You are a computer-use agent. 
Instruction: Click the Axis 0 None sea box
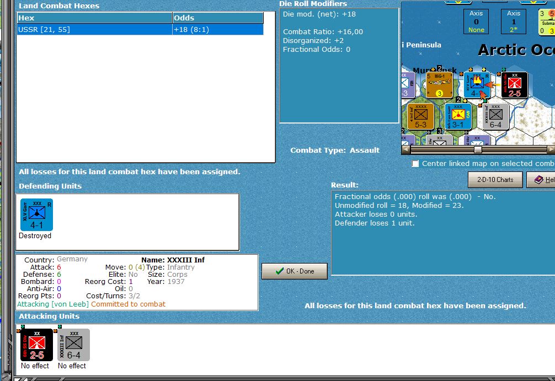point(476,22)
